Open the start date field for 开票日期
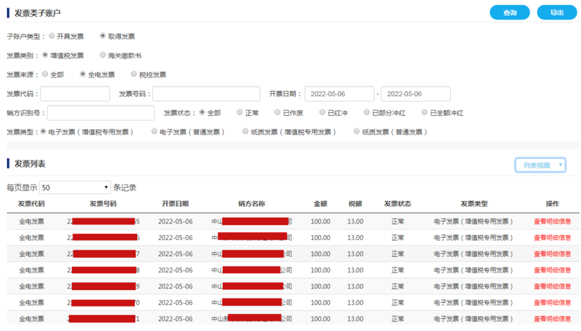This screenshot has height=331, width=581. tap(339, 94)
